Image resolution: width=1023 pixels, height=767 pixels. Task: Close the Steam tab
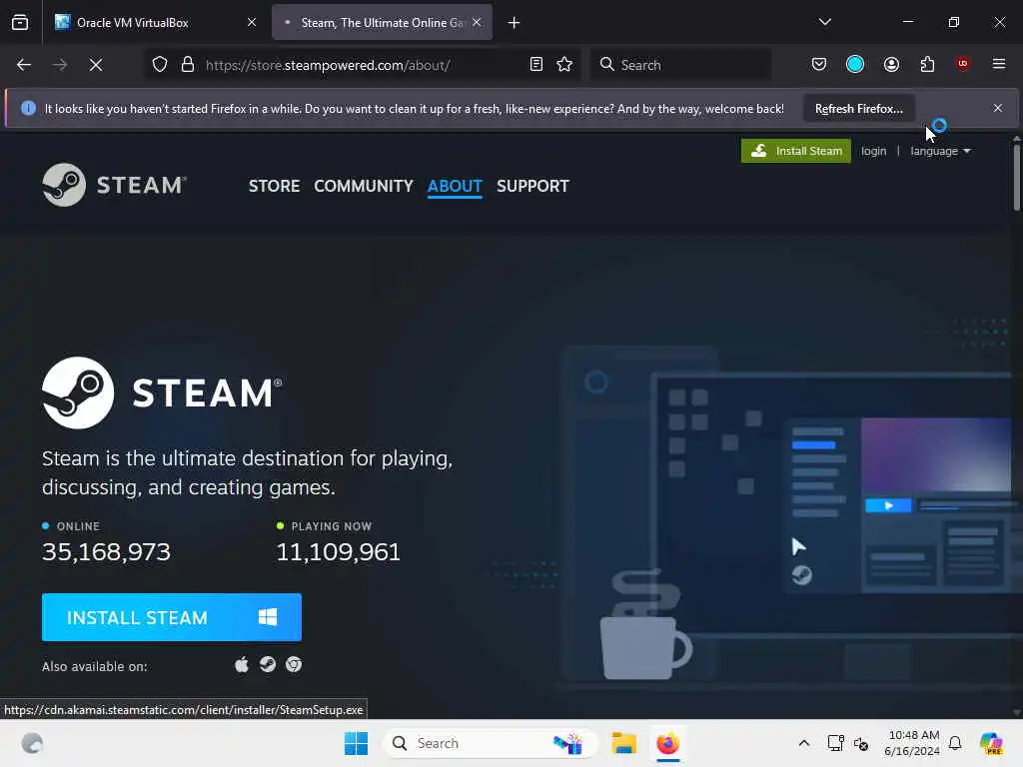point(477,22)
